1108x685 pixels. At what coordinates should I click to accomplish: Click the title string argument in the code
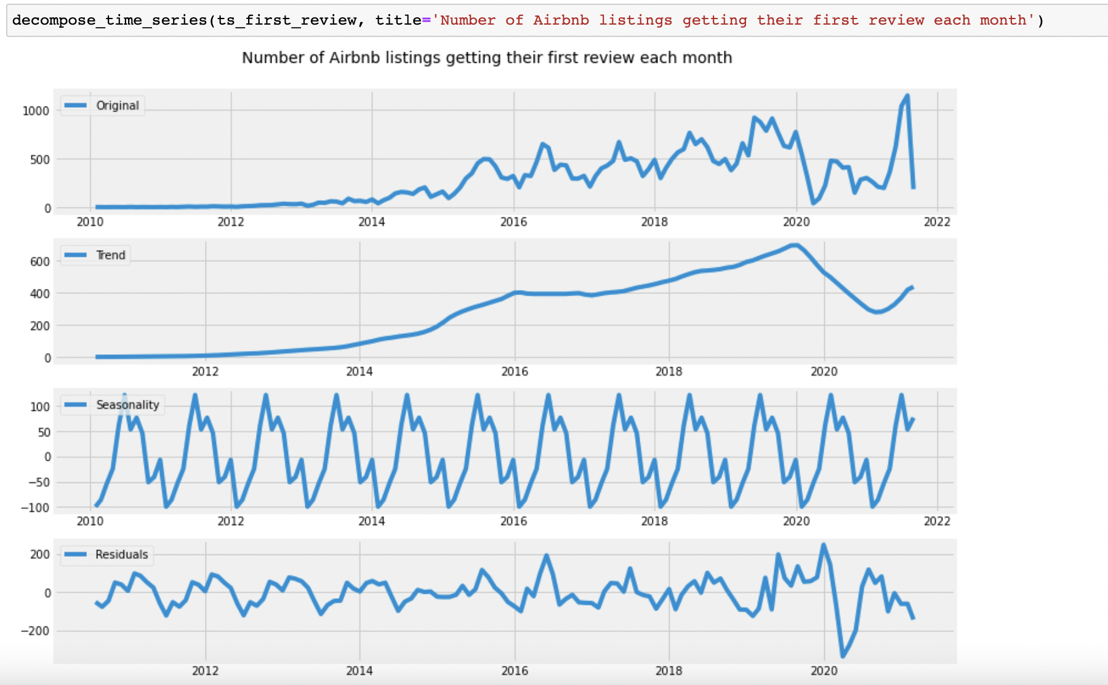click(x=733, y=20)
